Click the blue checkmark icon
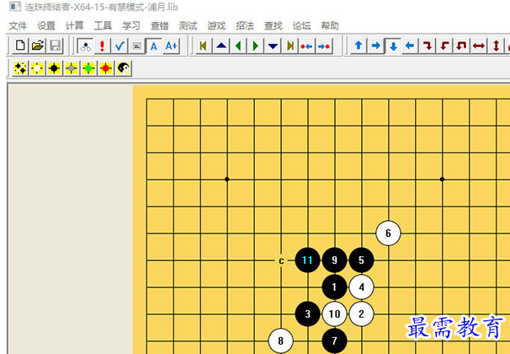 click(120, 46)
